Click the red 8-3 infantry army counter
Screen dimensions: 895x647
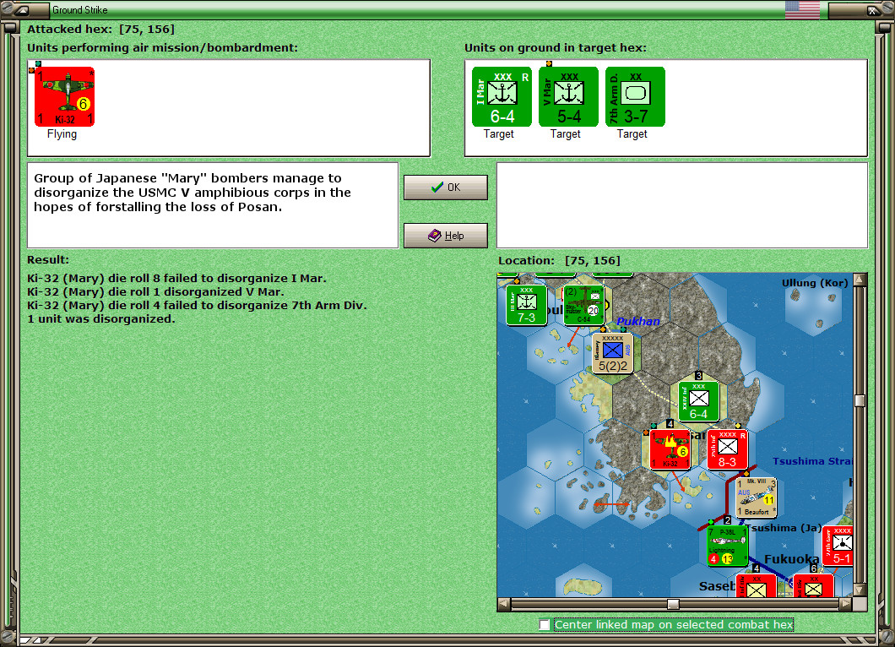727,450
